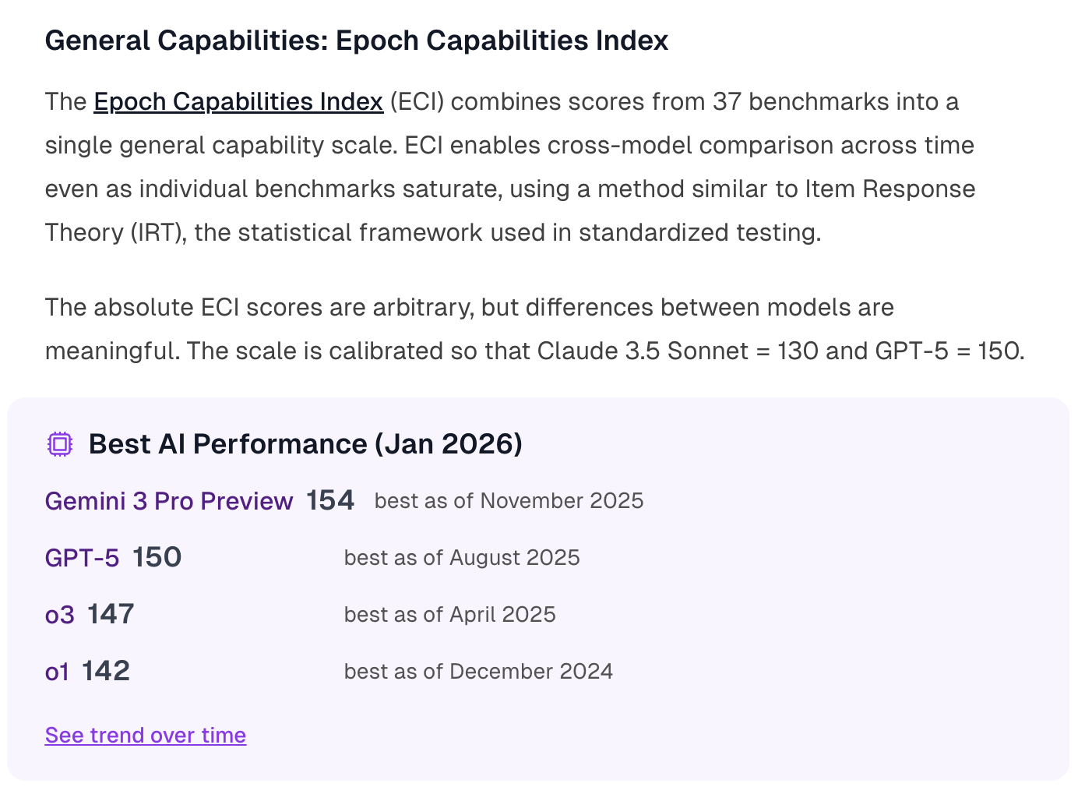
Task: Open the Epoch Capabilities Index link
Action: [x=238, y=102]
